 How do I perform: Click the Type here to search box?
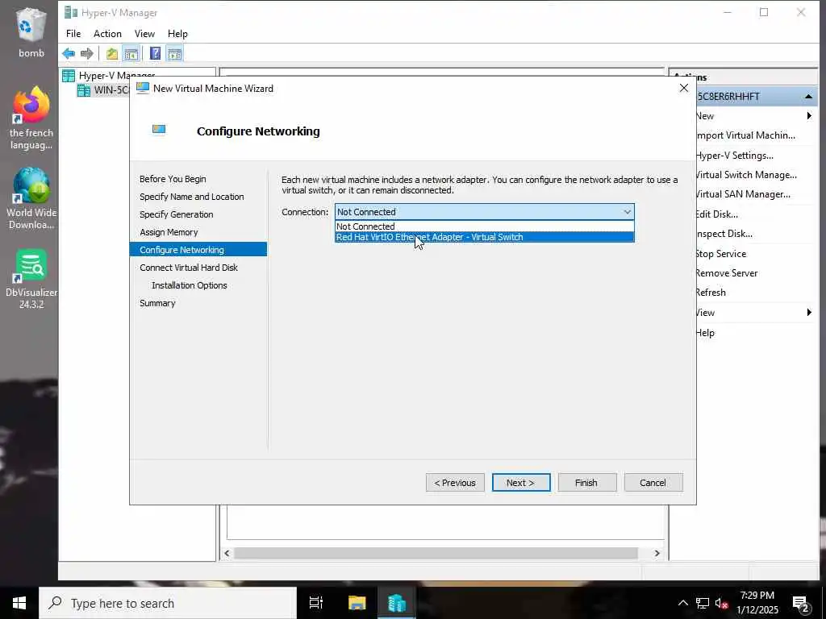(x=168, y=603)
